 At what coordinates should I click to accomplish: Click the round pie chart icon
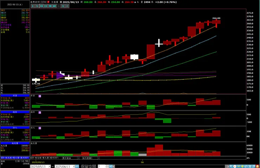(x=235, y=166)
